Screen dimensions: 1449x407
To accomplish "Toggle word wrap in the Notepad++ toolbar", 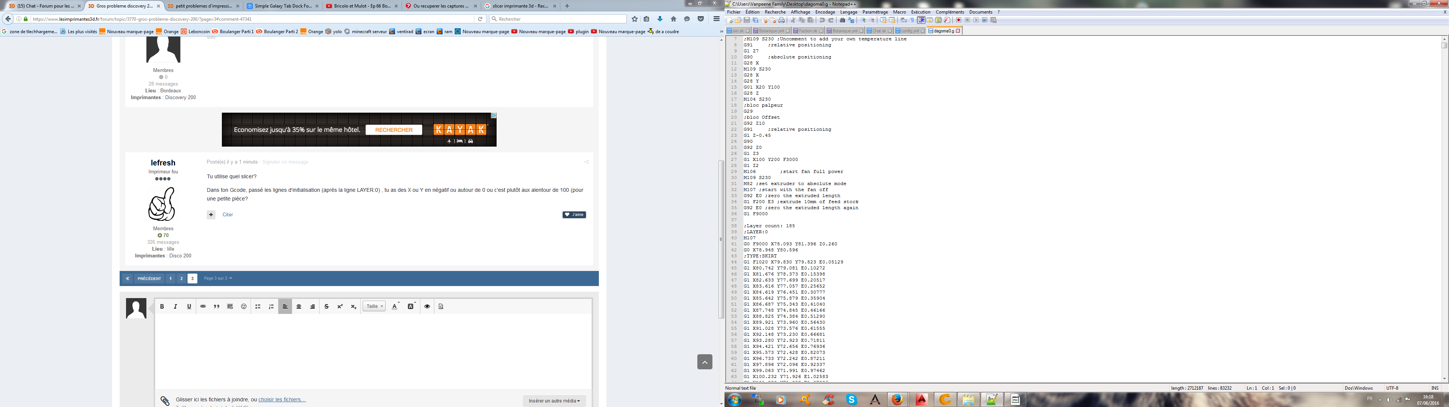I will click(903, 20).
